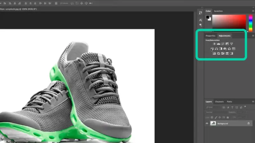255x143 pixels.
Task: Filter Layers panel by smart objects
Action: [241, 107]
